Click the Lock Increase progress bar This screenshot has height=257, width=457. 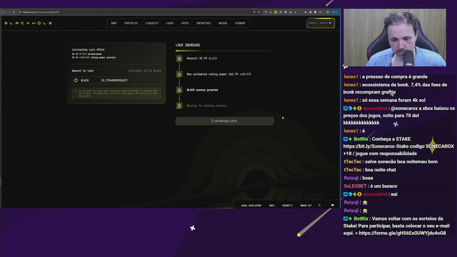(x=224, y=51)
